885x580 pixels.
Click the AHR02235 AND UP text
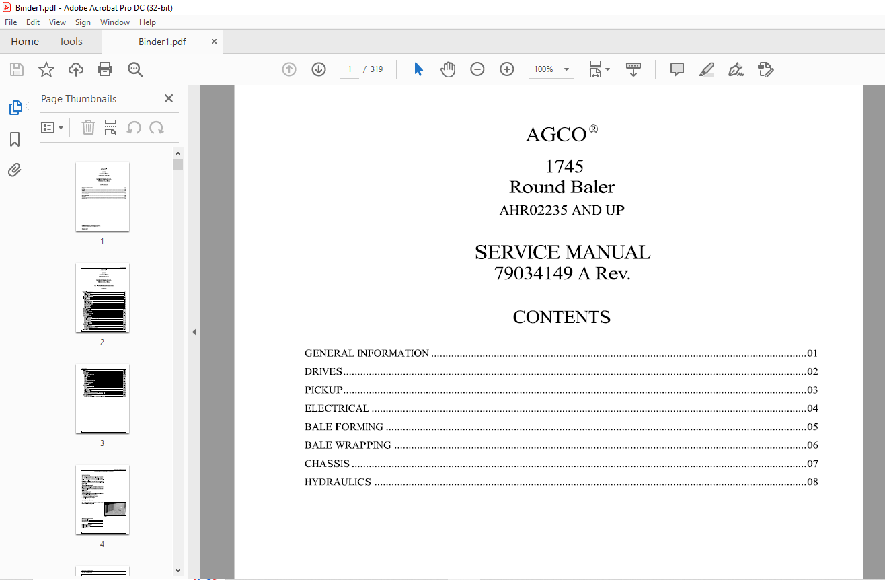(562, 210)
